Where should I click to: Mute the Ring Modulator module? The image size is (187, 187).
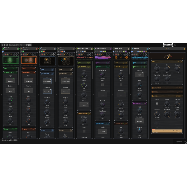coord(79,55)
